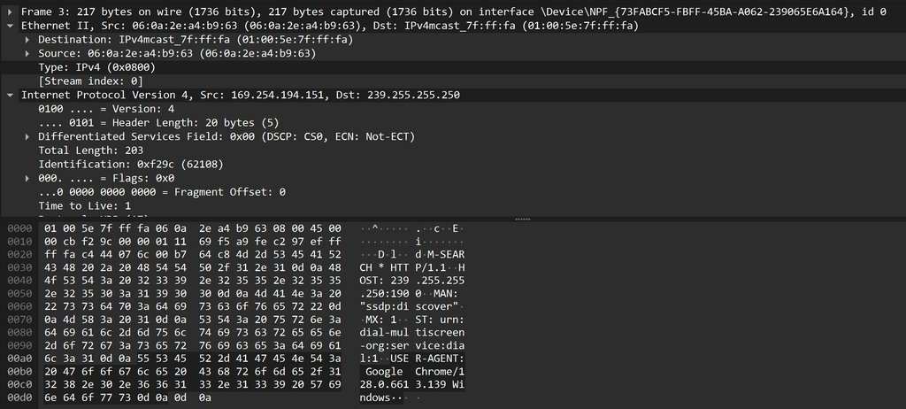Select the Total Length: 203 field

453,150
